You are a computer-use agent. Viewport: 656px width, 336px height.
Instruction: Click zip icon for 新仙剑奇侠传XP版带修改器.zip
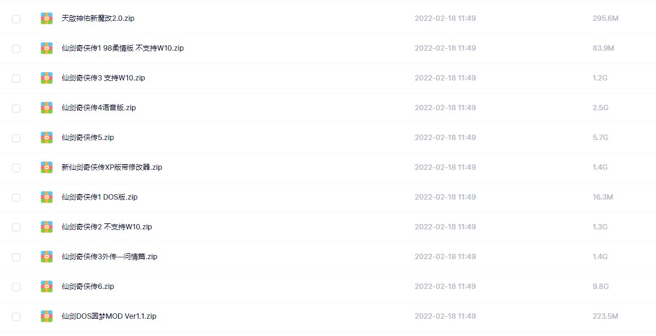click(47, 167)
